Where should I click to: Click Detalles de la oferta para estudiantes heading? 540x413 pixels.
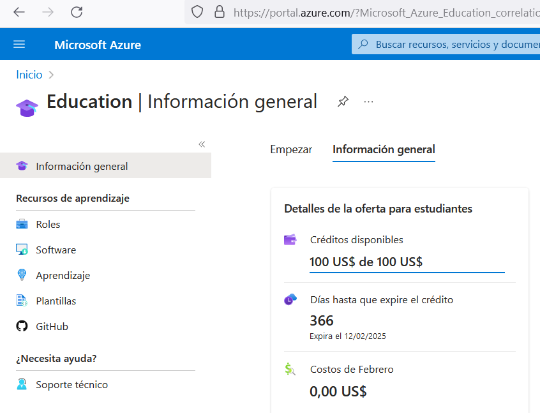coord(378,209)
